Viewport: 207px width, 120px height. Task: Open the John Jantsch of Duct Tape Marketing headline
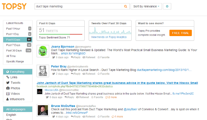117,83
